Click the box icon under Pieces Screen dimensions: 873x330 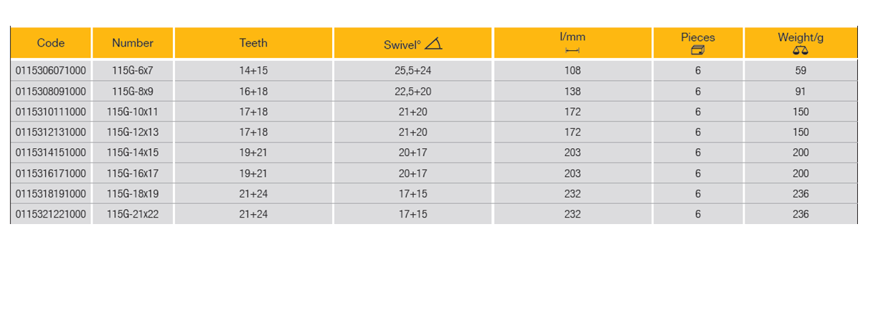point(698,50)
